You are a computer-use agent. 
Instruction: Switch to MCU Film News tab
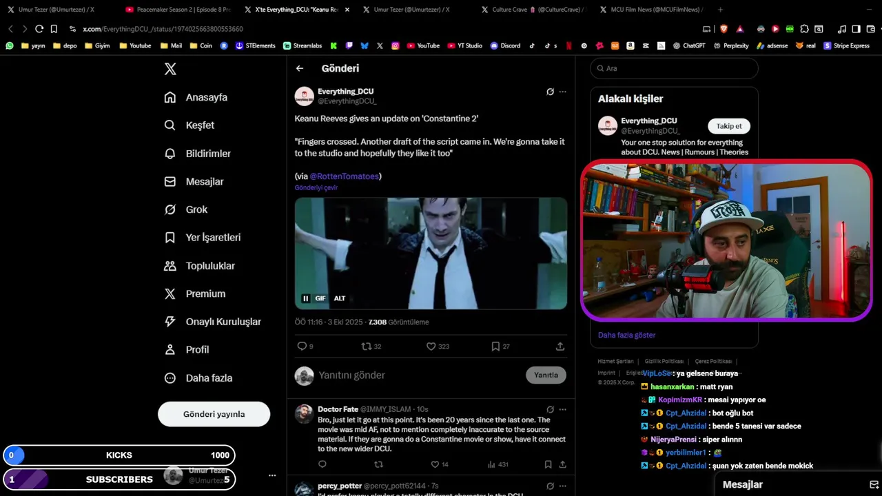[652, 10]
